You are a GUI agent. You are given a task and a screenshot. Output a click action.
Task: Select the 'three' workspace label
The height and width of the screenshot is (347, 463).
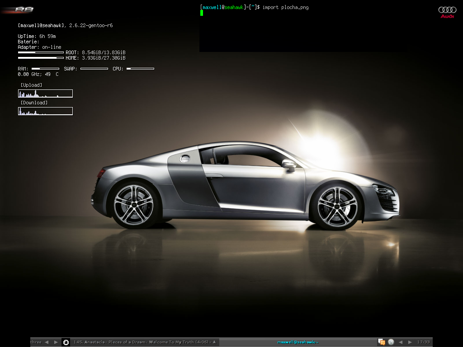pyautogui.click(x=36, y=342)
